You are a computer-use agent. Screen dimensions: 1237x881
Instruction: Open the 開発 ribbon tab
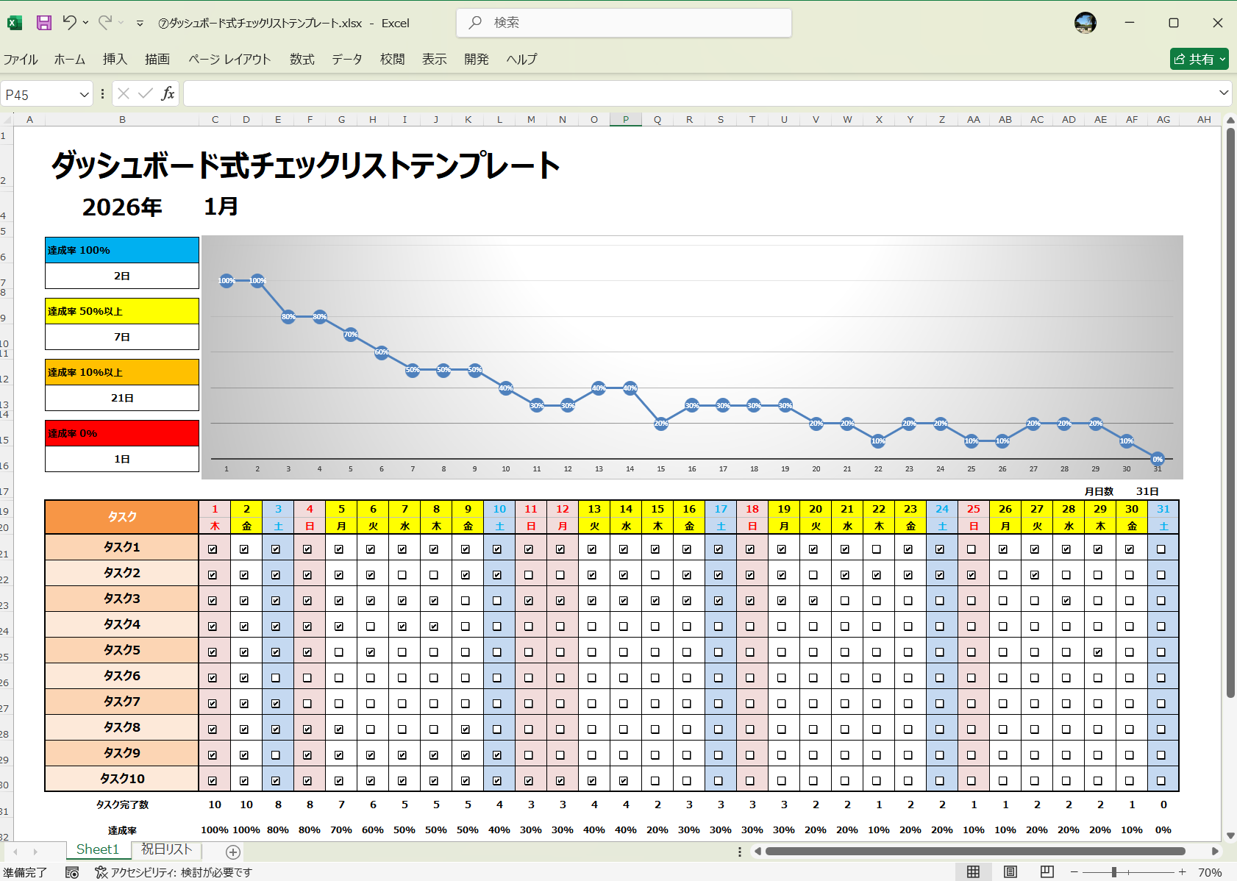(x=476, y=59)
